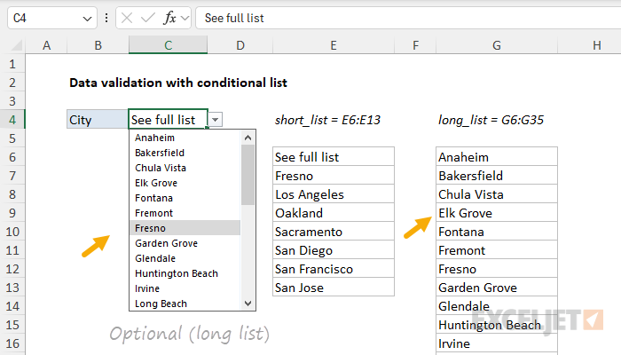Choose Long Beach in dropdown list
The width and height of the screenshot is (621, 355).
(185, 304)
